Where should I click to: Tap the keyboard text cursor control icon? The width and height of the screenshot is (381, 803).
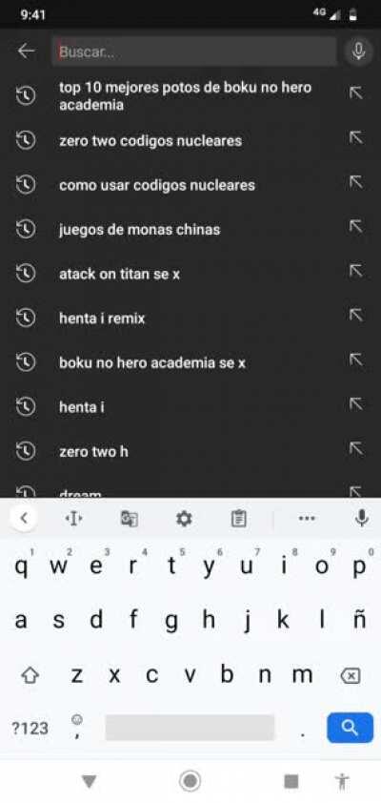point(73,519)
